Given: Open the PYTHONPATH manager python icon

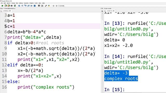Looking at the screenshot, I should 49,6.
